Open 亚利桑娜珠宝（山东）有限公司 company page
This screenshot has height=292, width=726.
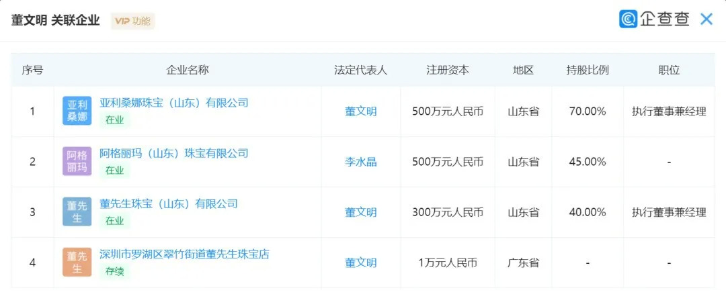tap(174, 103)
